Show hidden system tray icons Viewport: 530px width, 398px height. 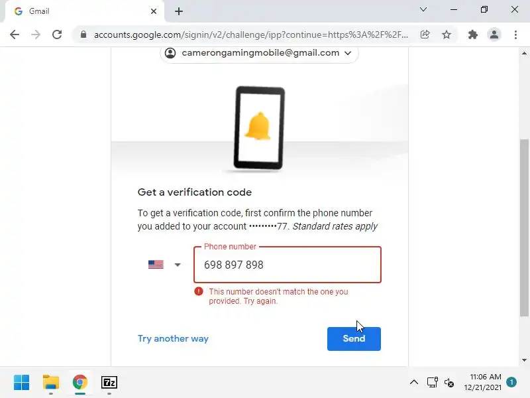tap(413, 383)
